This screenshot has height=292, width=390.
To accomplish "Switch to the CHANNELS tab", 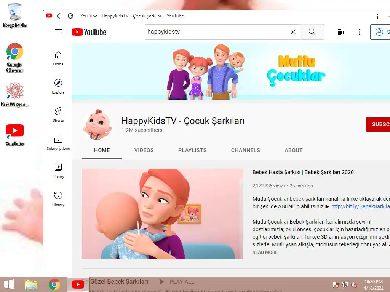I will tap(246, 150).
